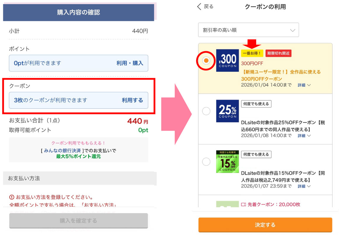Viewport: 339px width, 235px height.
Task: Click the grey 購入を確定する button
Action: pos(78,221)
